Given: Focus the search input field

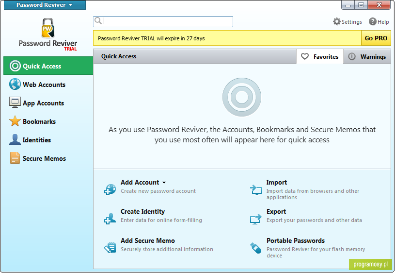Looking at the screenshot, I should click(x=163, y=21).
